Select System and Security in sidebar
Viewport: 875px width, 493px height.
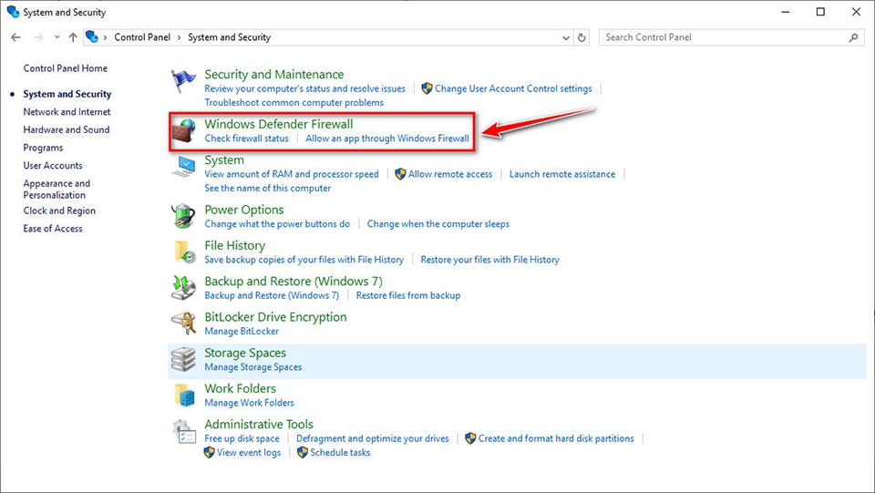(67, 94)
